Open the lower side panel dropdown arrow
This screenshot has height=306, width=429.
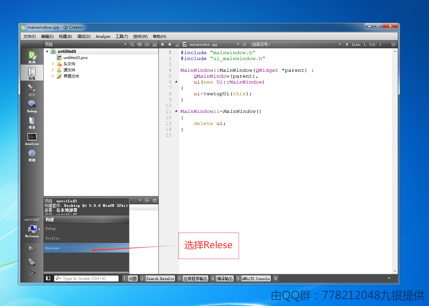(x=141, y=200)
